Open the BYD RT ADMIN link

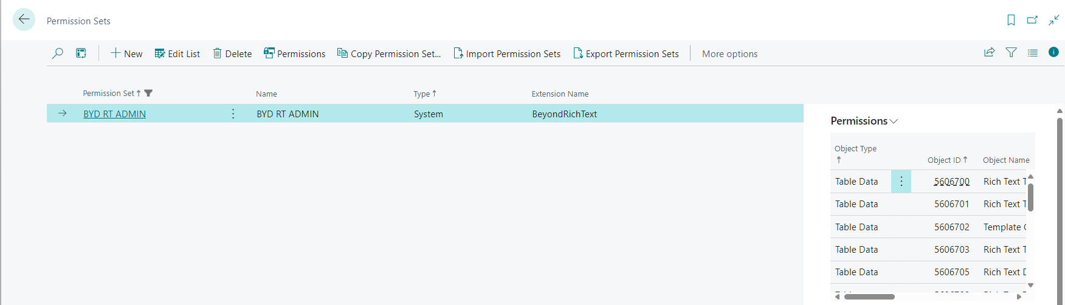click(x=114, y=114)
